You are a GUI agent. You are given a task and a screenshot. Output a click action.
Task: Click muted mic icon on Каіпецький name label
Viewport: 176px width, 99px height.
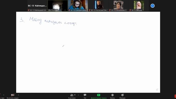point(29,10)
